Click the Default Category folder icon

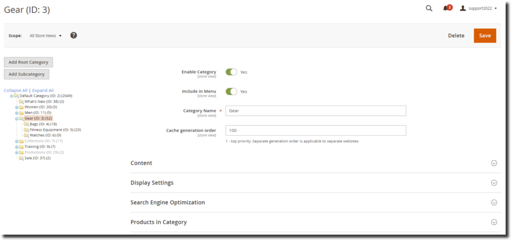(16, 96)
